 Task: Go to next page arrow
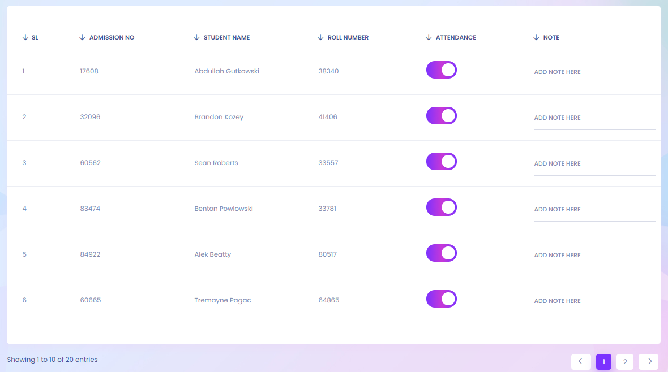[648, 361]
